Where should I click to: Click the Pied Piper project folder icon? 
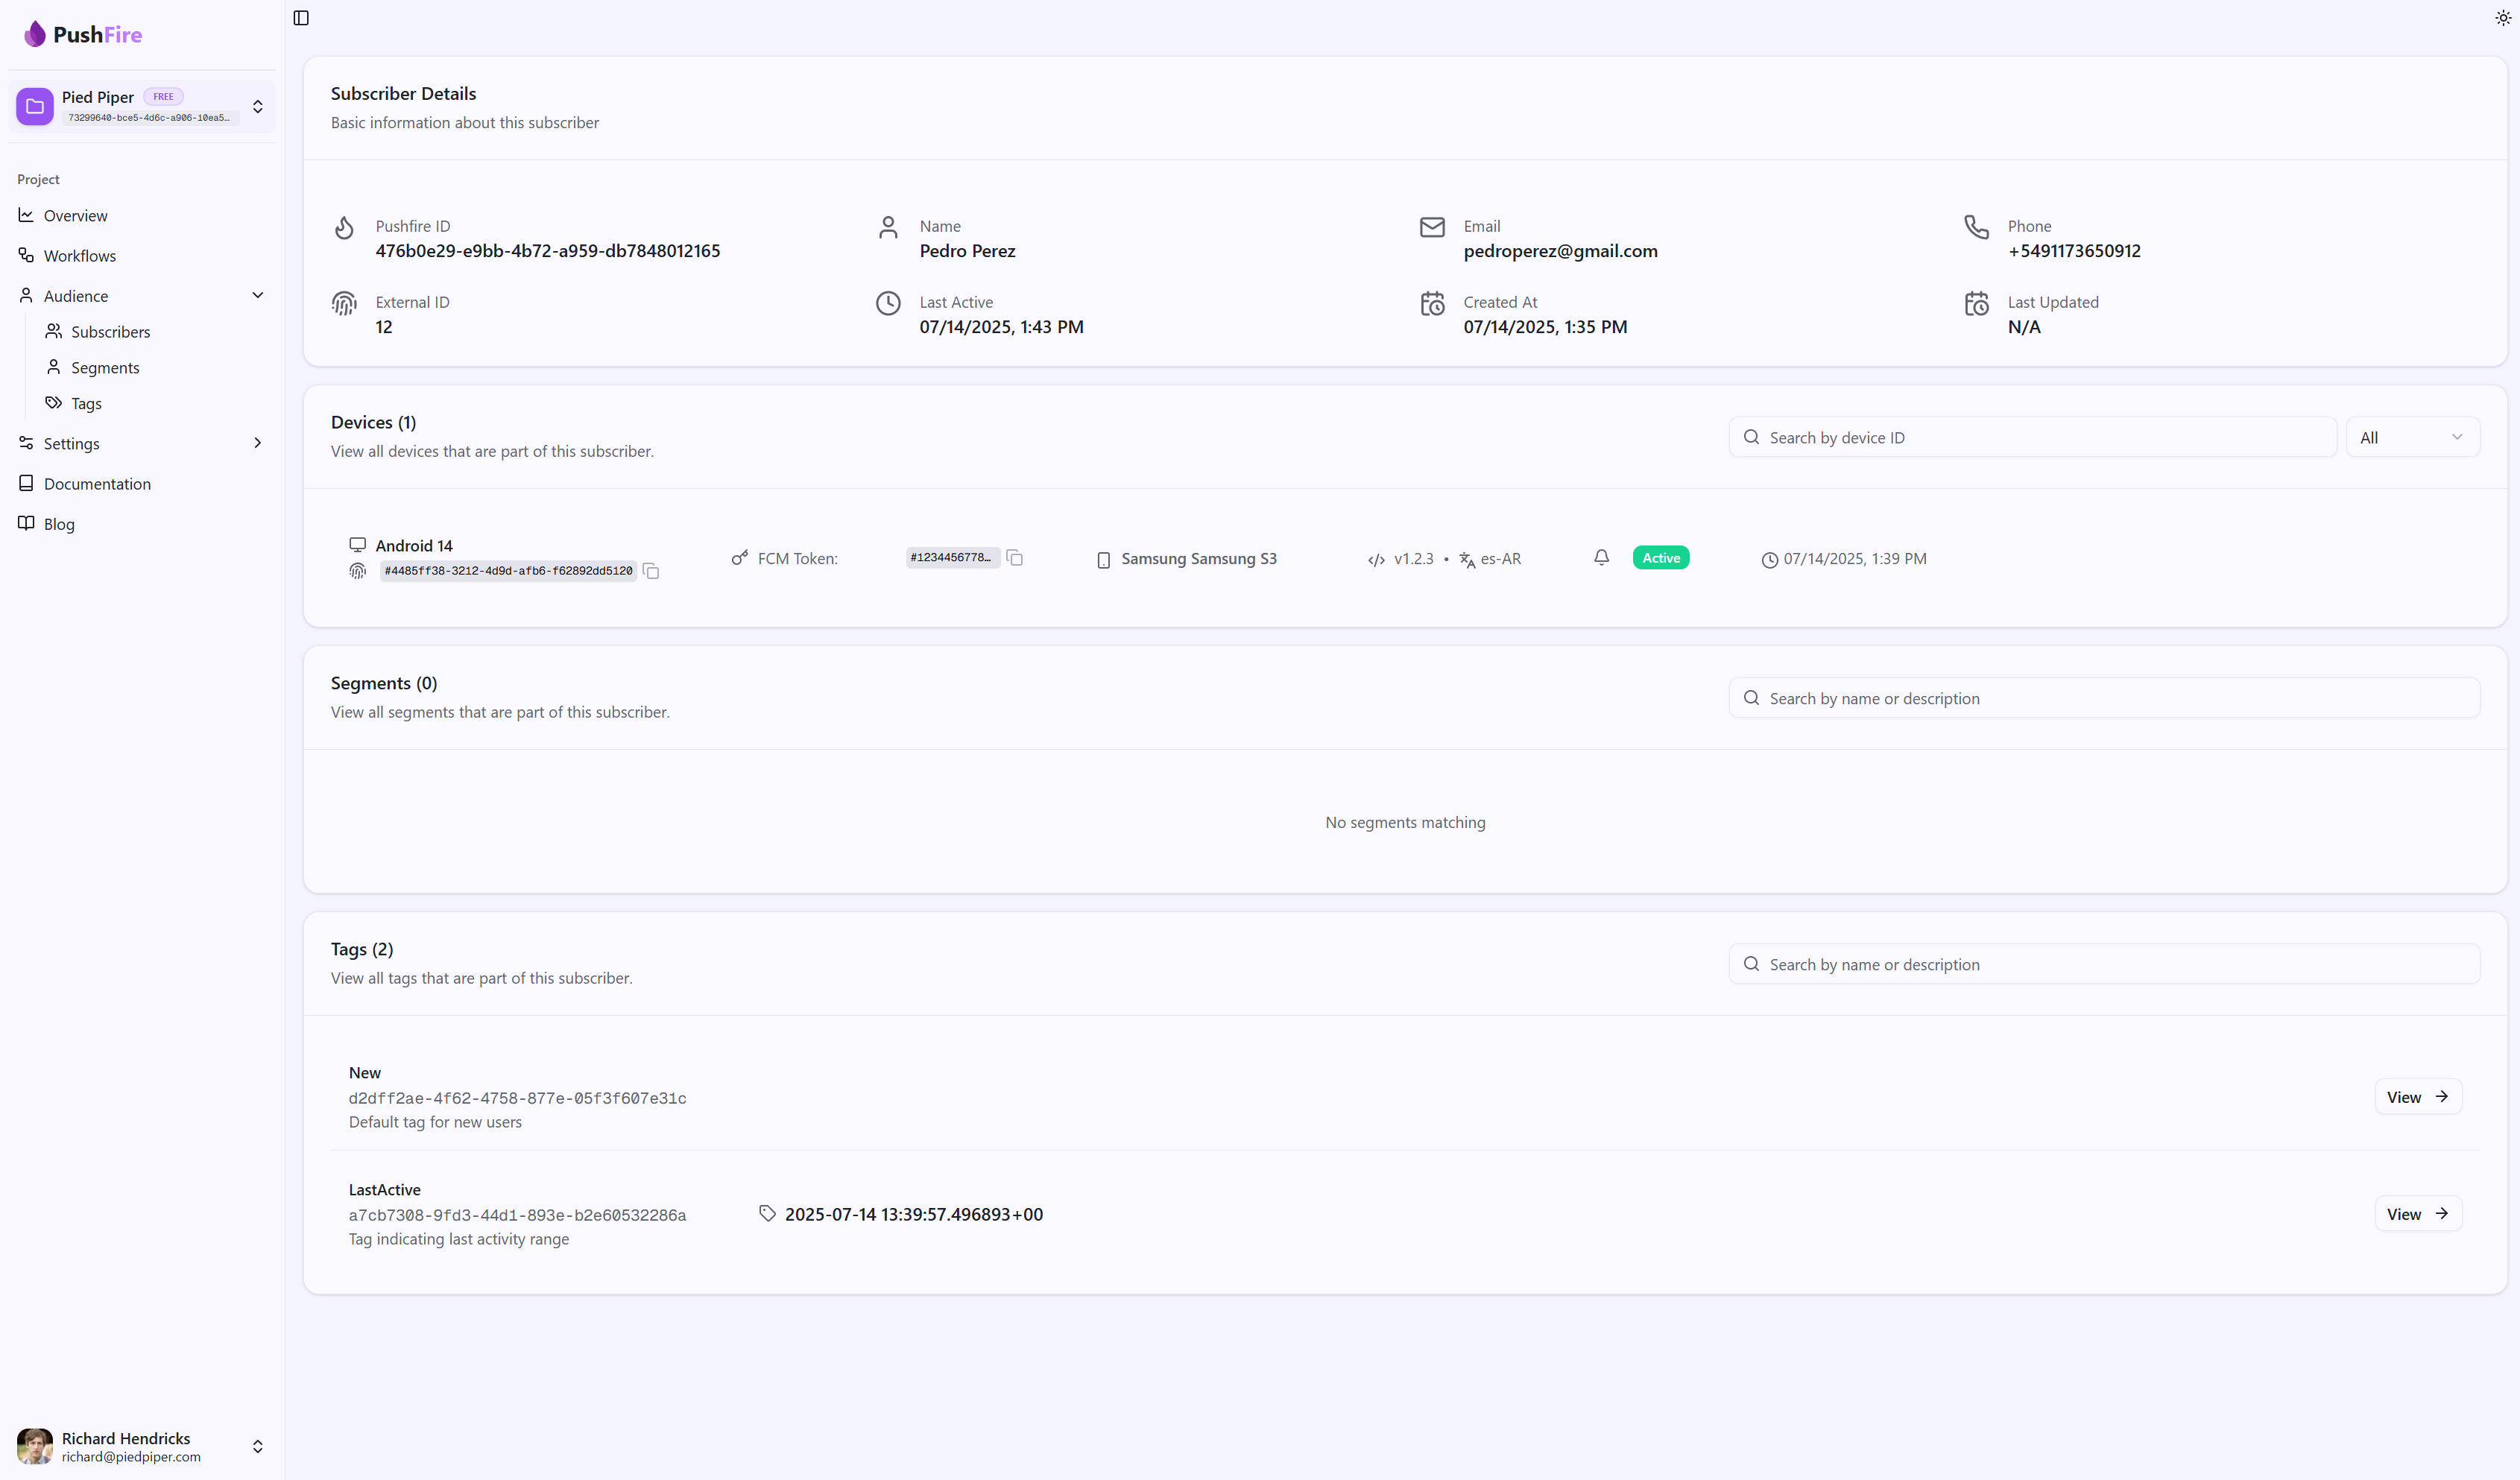pyautogui.click(x=35, y=106)
